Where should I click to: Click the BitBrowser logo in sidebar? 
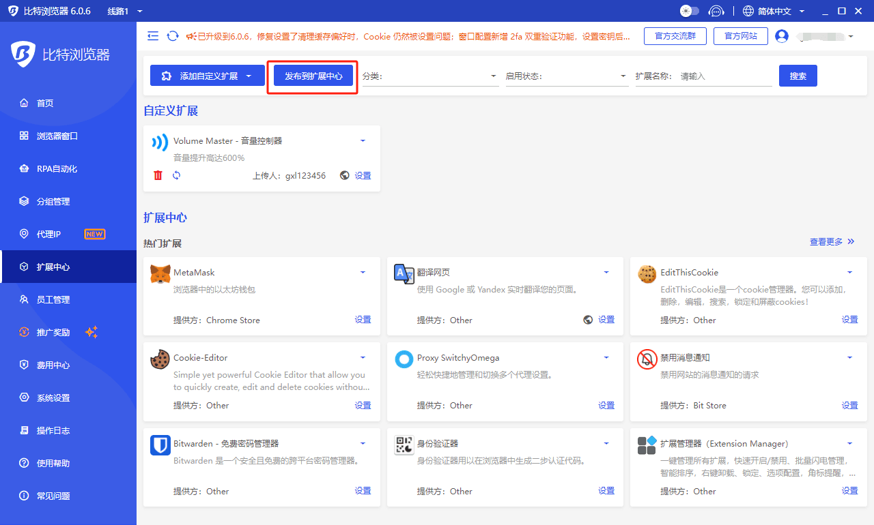[x=23, y=55]
